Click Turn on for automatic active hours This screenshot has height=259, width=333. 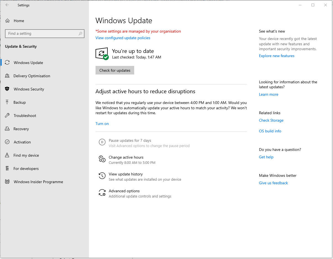[102, 124]
